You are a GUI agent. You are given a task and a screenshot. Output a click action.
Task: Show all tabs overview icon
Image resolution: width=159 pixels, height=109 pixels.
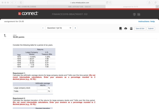pyautogui.click(x=155, y=3)
